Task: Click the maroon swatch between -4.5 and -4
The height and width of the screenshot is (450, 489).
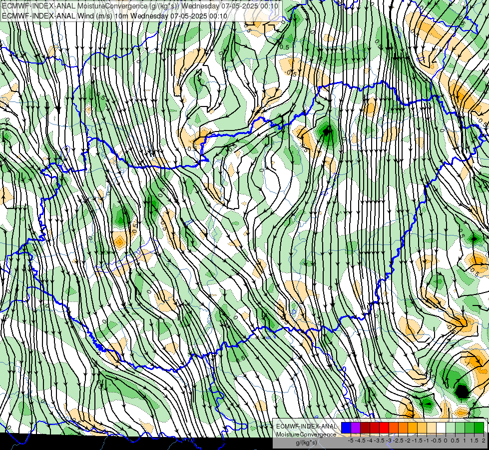Action: (x=365, y=427)
